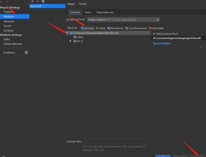Expand the 01-jt folder arrow
Viewport: 206px width, 157px height.
tap(71, 41)
